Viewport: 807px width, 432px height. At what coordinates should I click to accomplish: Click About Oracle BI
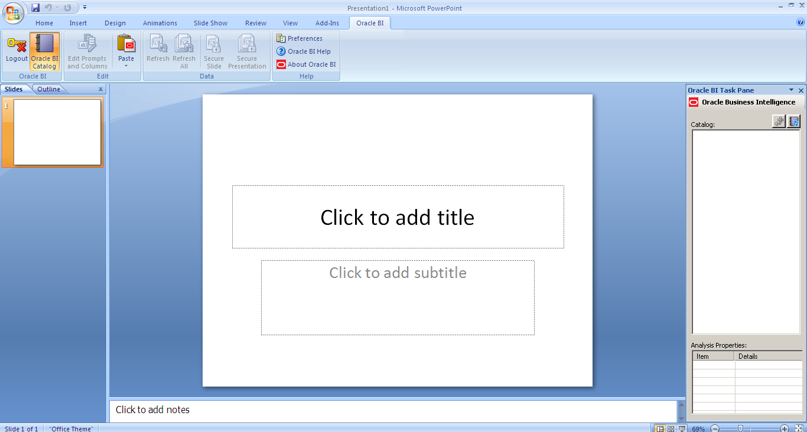306,64
